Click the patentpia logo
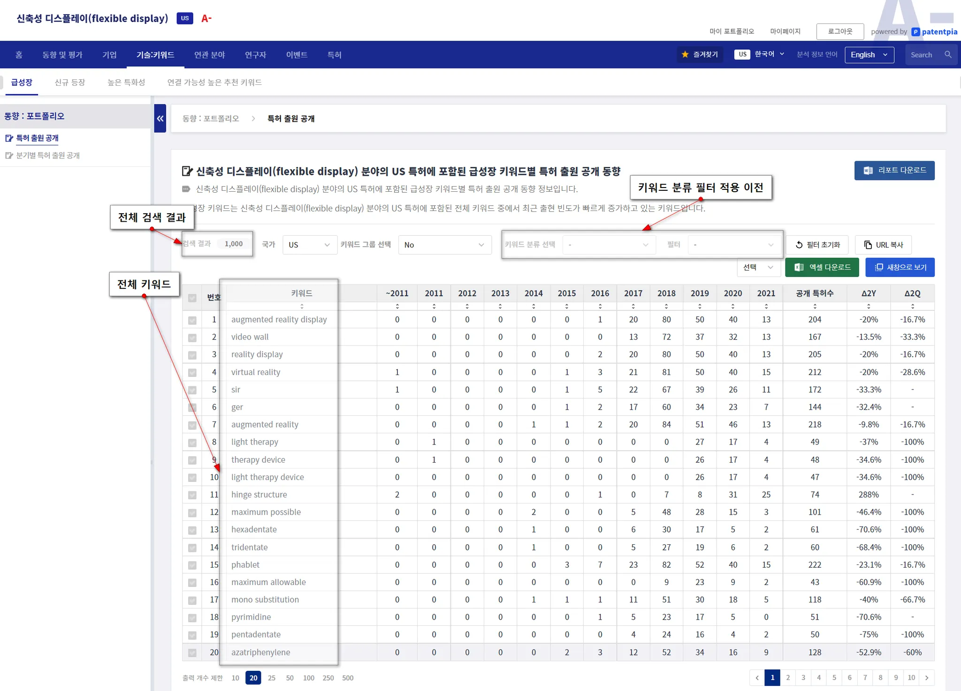This screenshot has height=691, width=961. point(934,31)
